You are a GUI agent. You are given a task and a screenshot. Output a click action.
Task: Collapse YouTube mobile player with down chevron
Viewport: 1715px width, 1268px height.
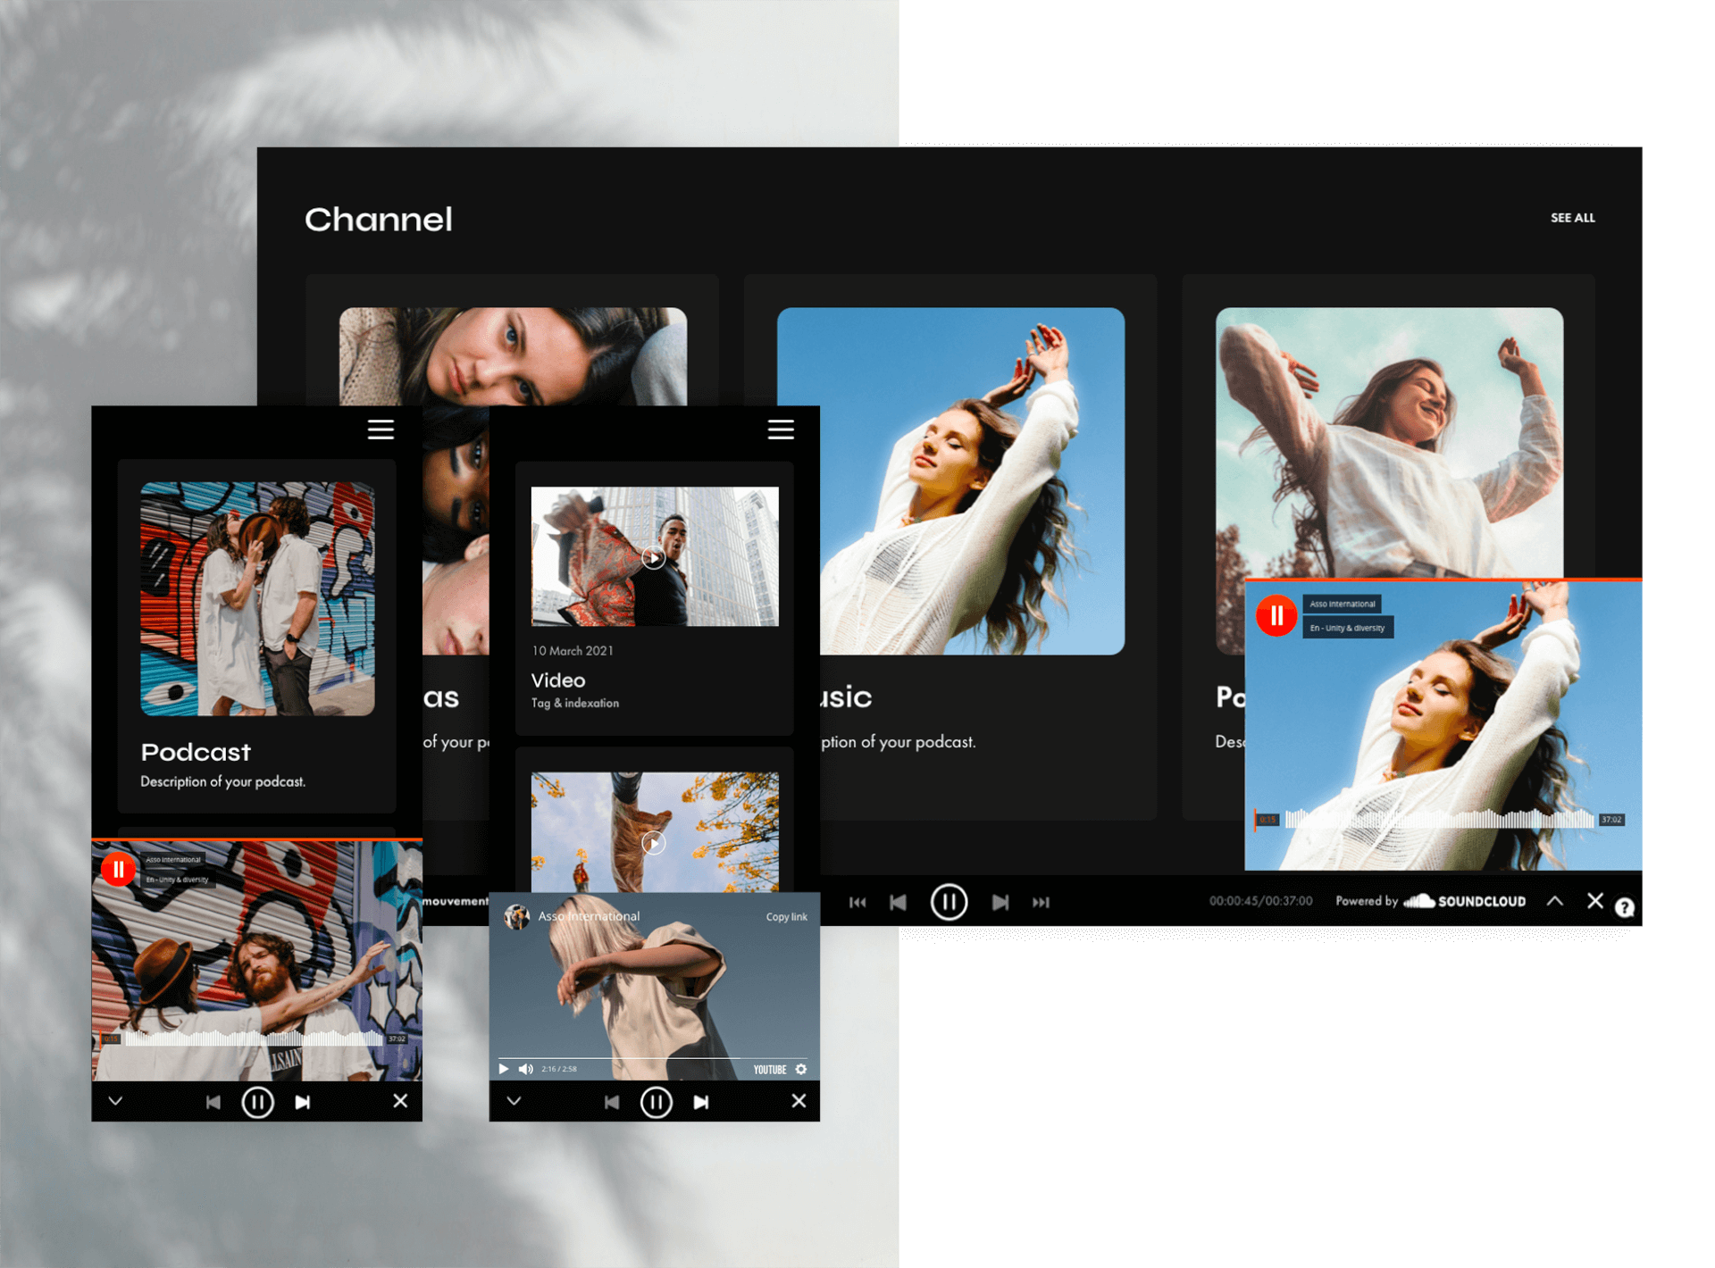click(514, 1101)
